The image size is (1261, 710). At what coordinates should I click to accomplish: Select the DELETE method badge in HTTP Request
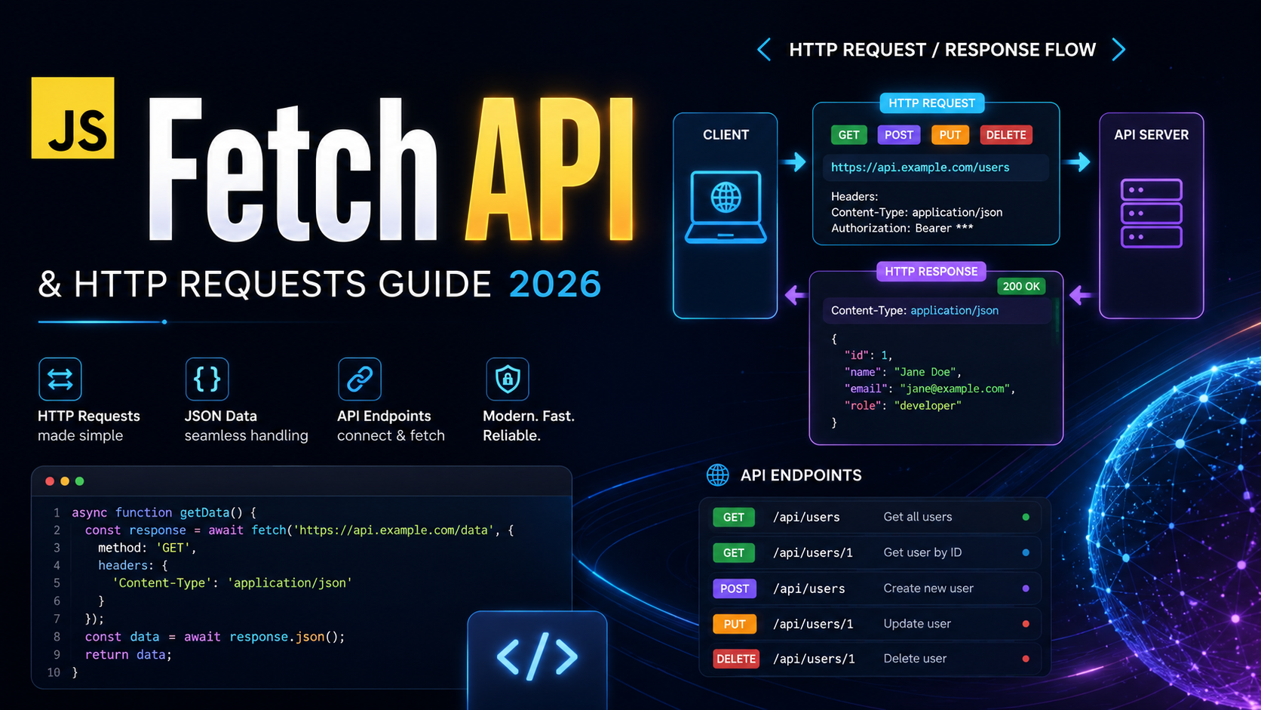(x=1006, y=135)
